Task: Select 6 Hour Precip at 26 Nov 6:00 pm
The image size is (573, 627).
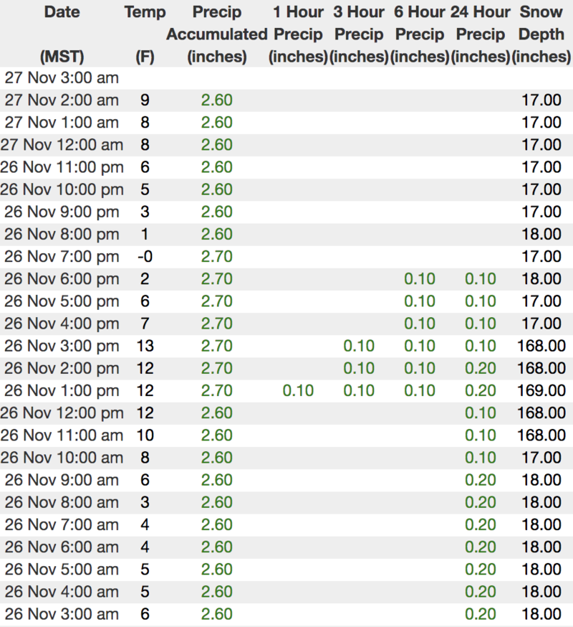Action: coord(420,279)
